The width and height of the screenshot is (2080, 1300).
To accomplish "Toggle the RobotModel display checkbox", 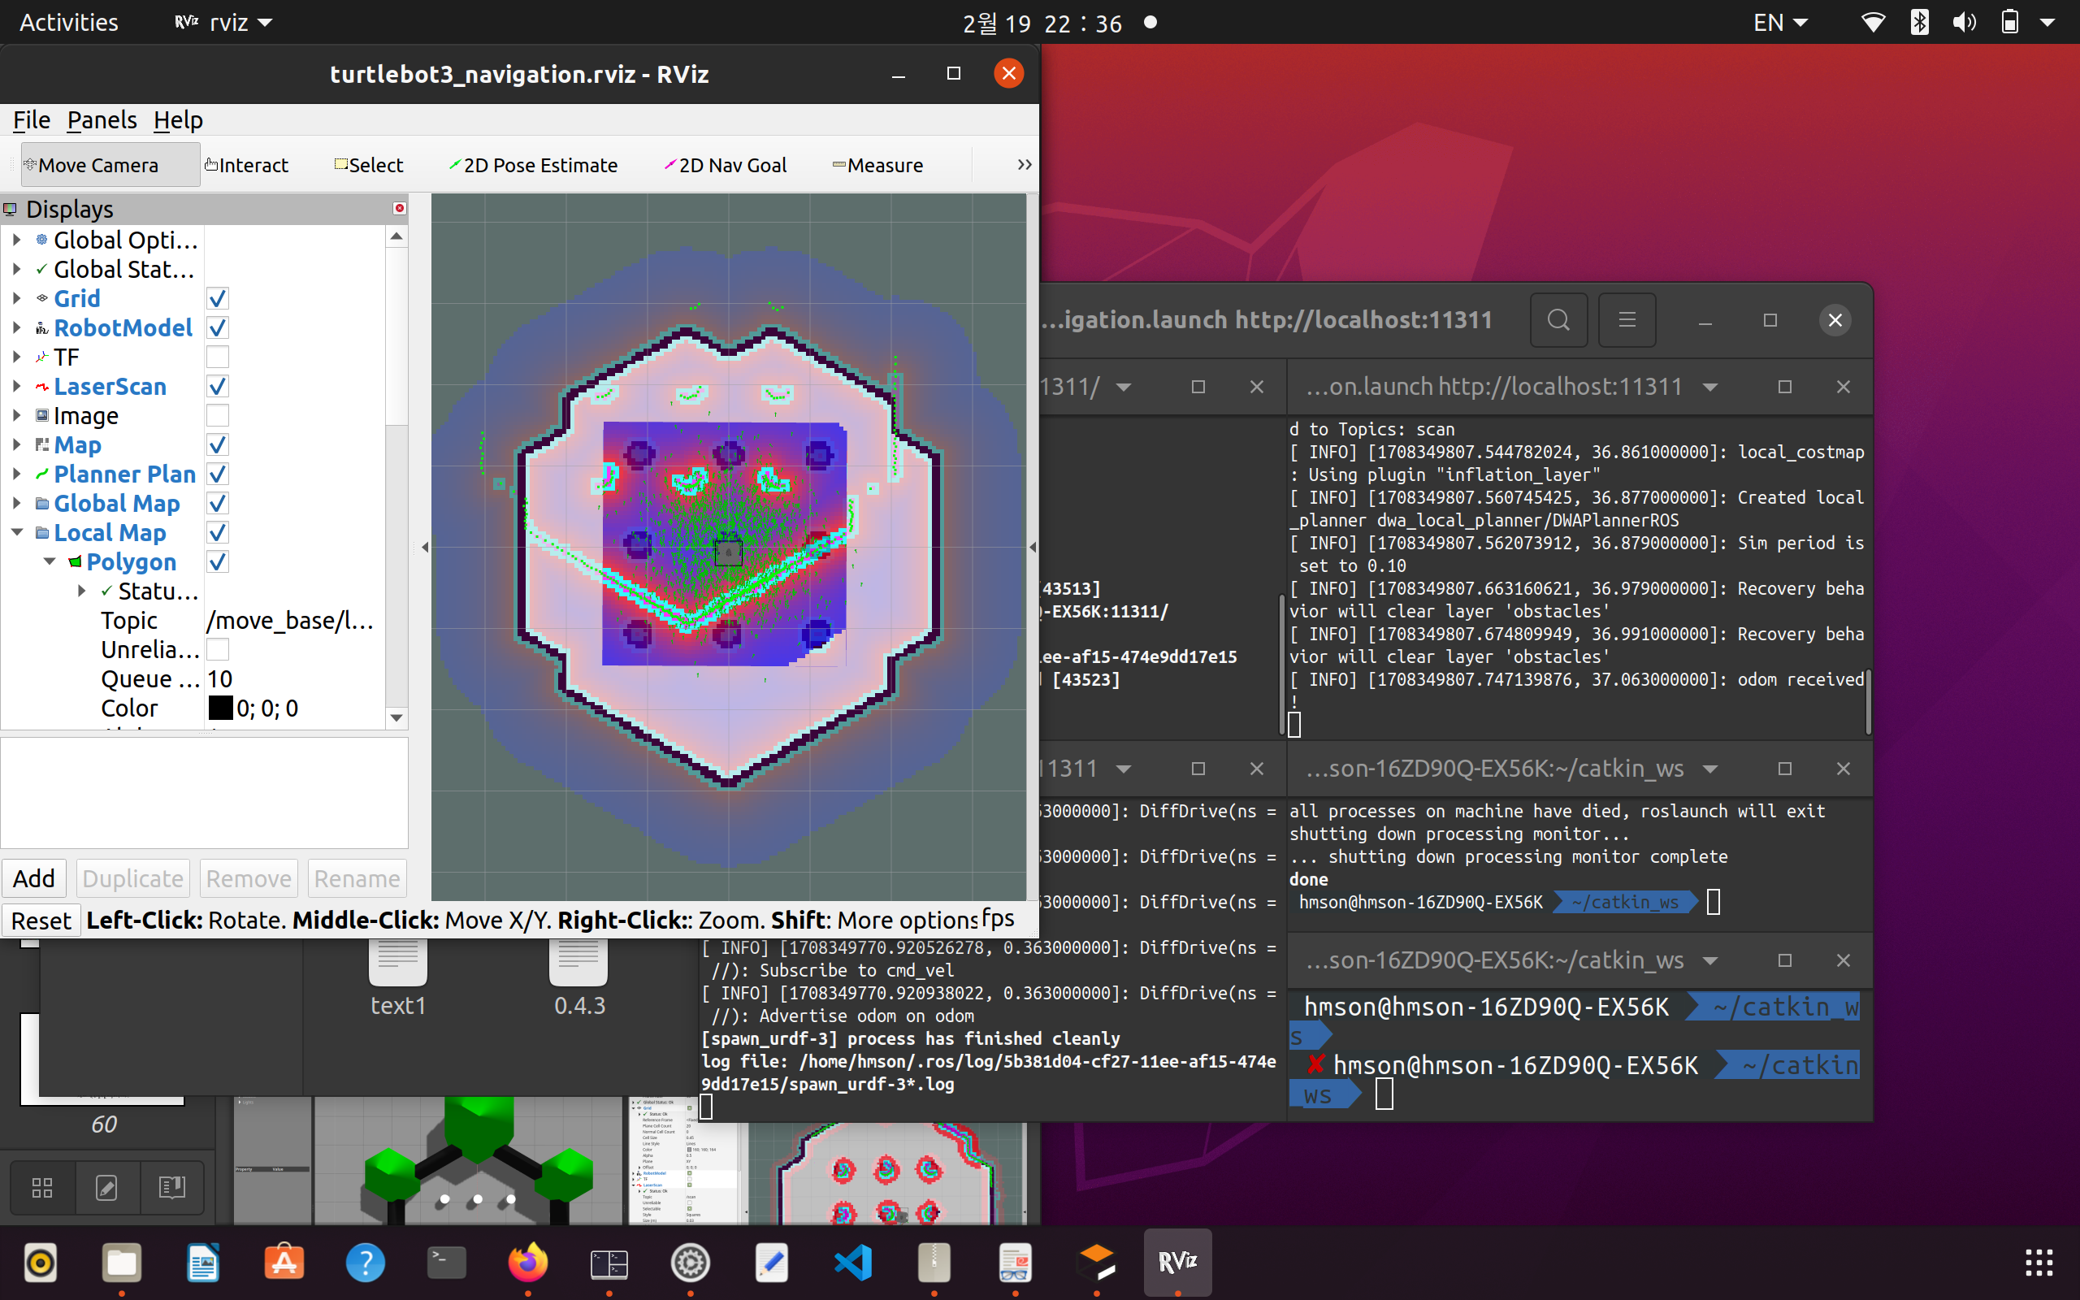I will point(218,327).
